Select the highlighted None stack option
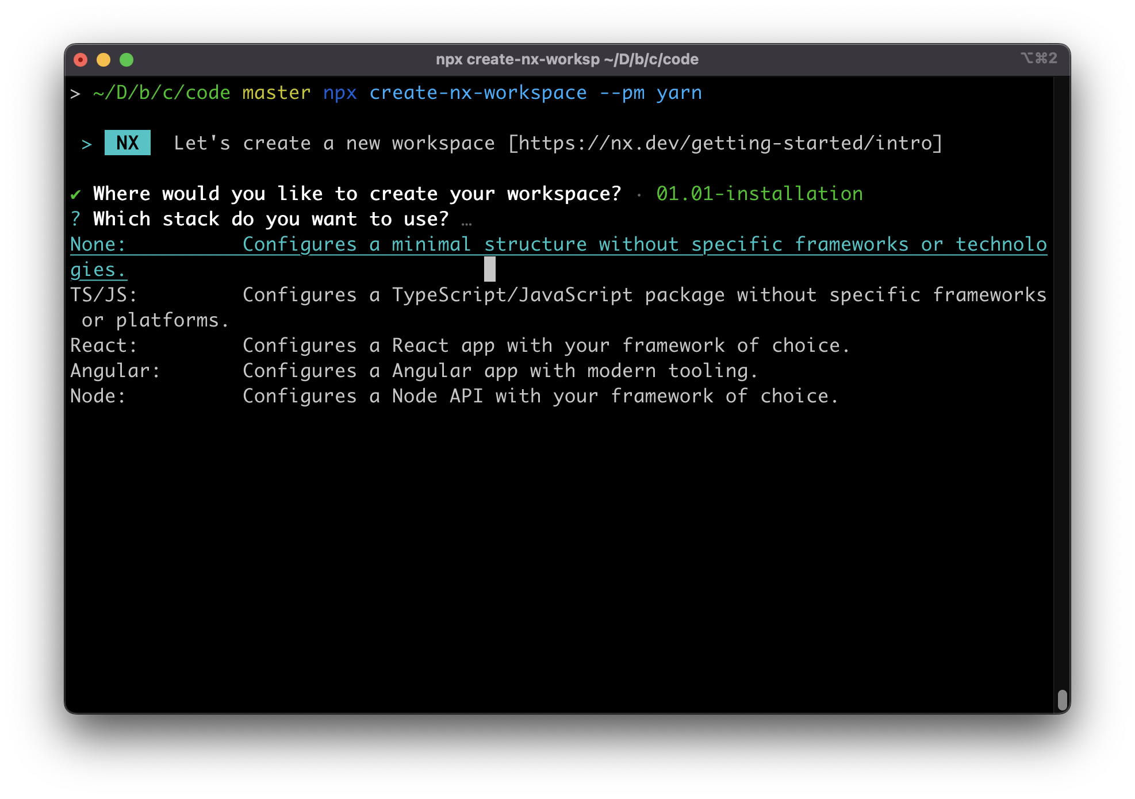 (x=97, y=244)
